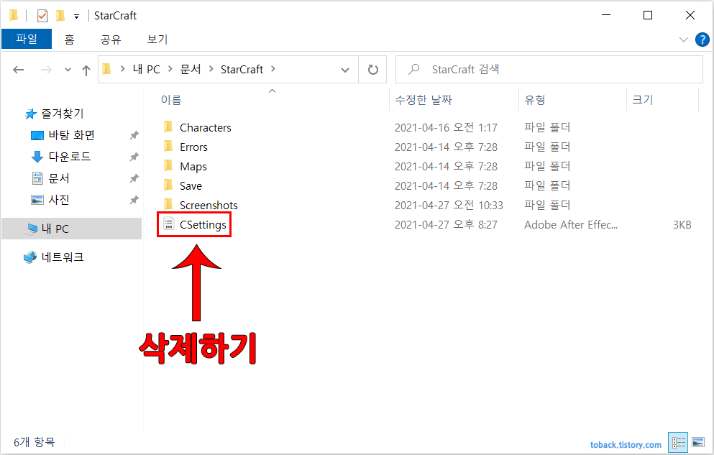Image resolution: width=714 pixels, height=455 pixels.
Task: Go back with the left arrow
Action: tap(18, 70)
